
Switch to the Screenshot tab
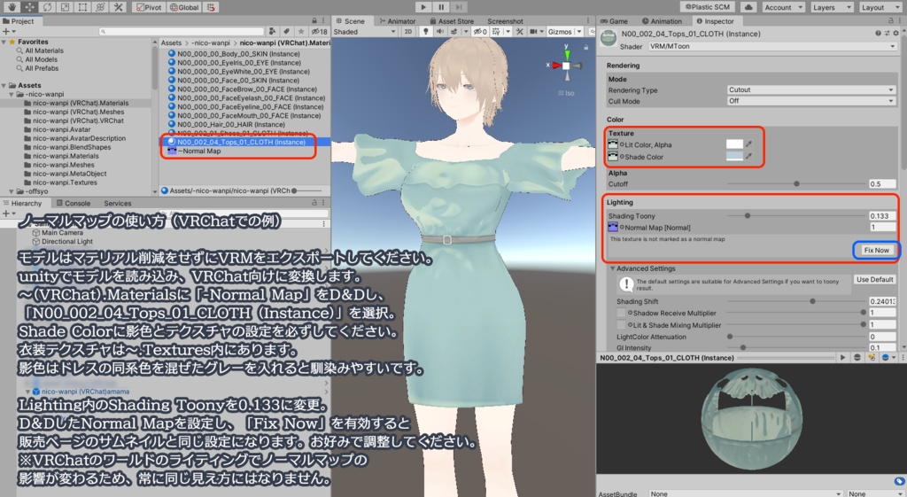click(505, 21)
